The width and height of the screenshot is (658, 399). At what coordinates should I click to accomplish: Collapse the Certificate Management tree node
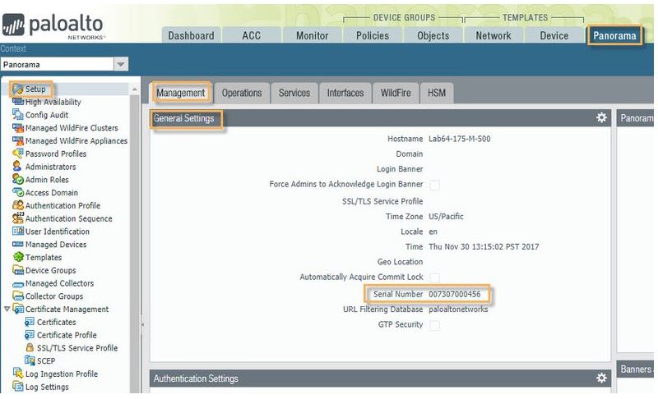7,309
